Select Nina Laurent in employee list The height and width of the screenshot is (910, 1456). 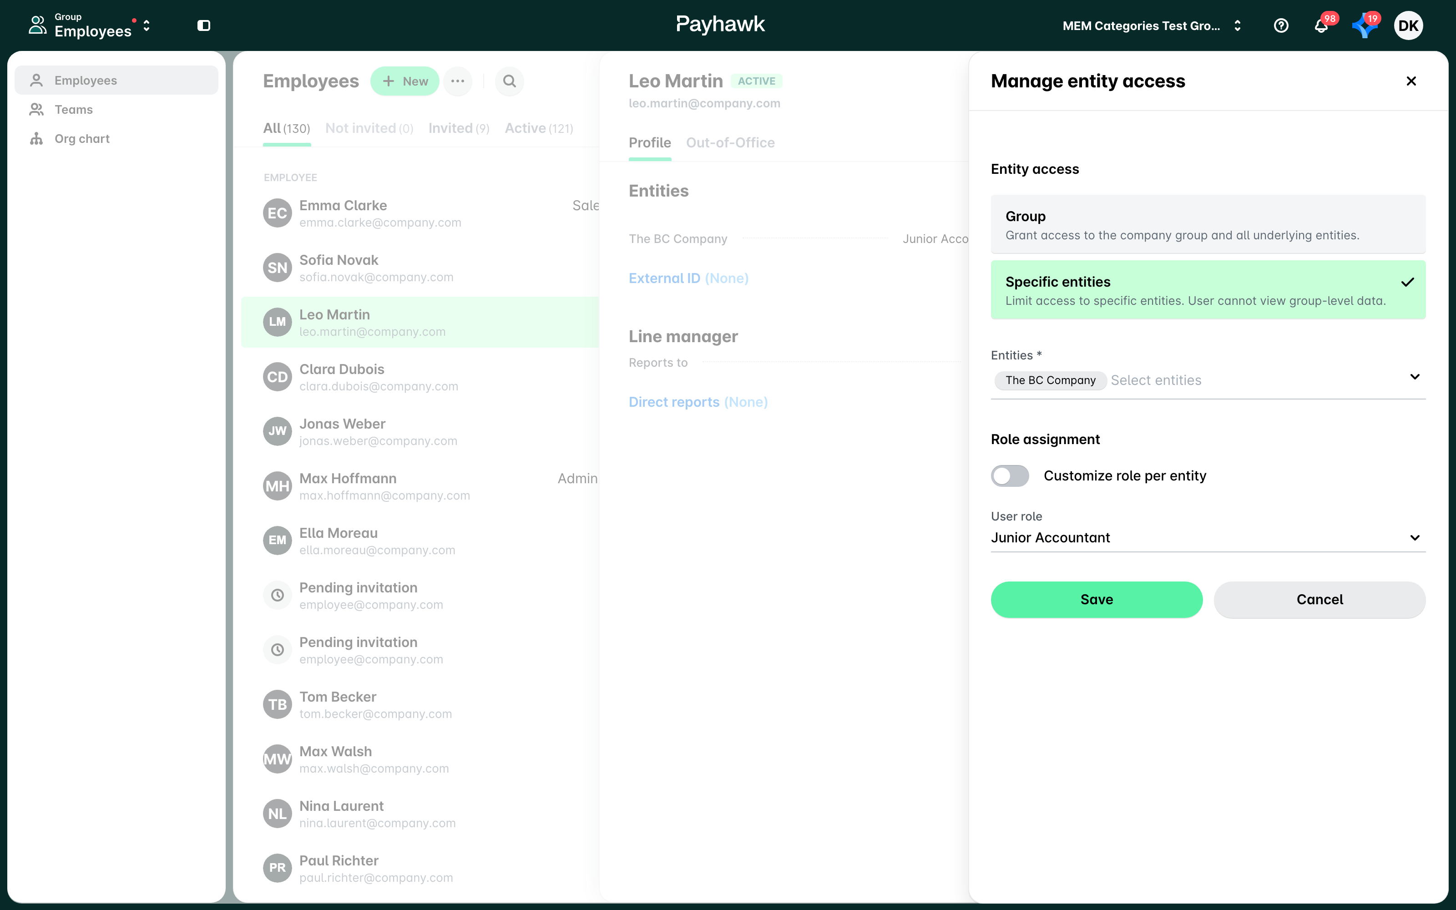(420, 814)
